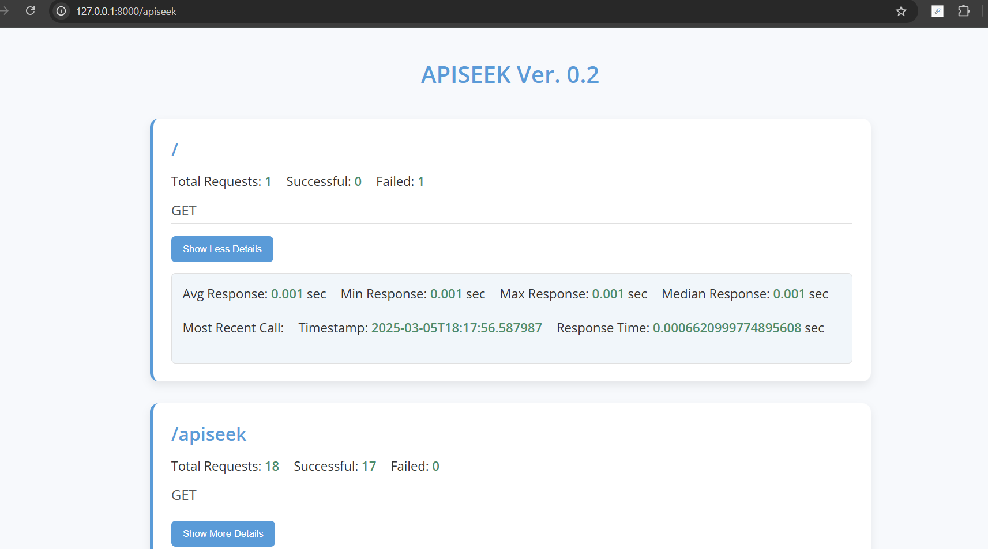This screenshot has width=988, height=549.
Task: Click the Most Recent Call label
Action: 234,328
